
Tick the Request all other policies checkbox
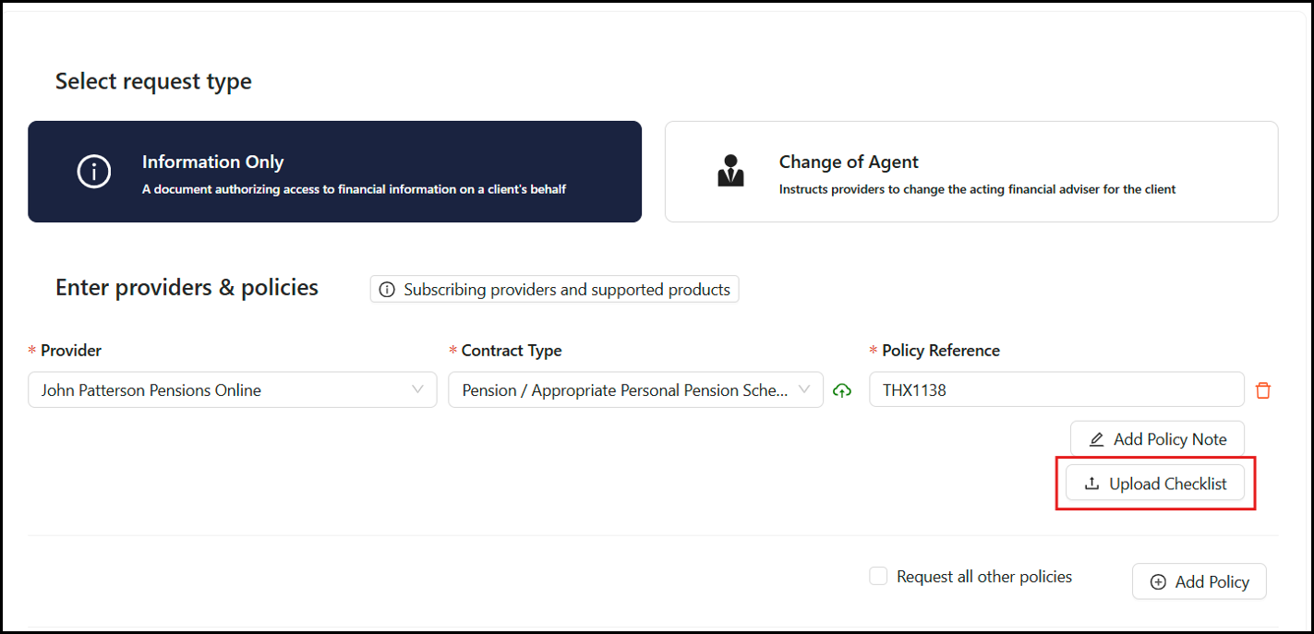pos(878,576)
